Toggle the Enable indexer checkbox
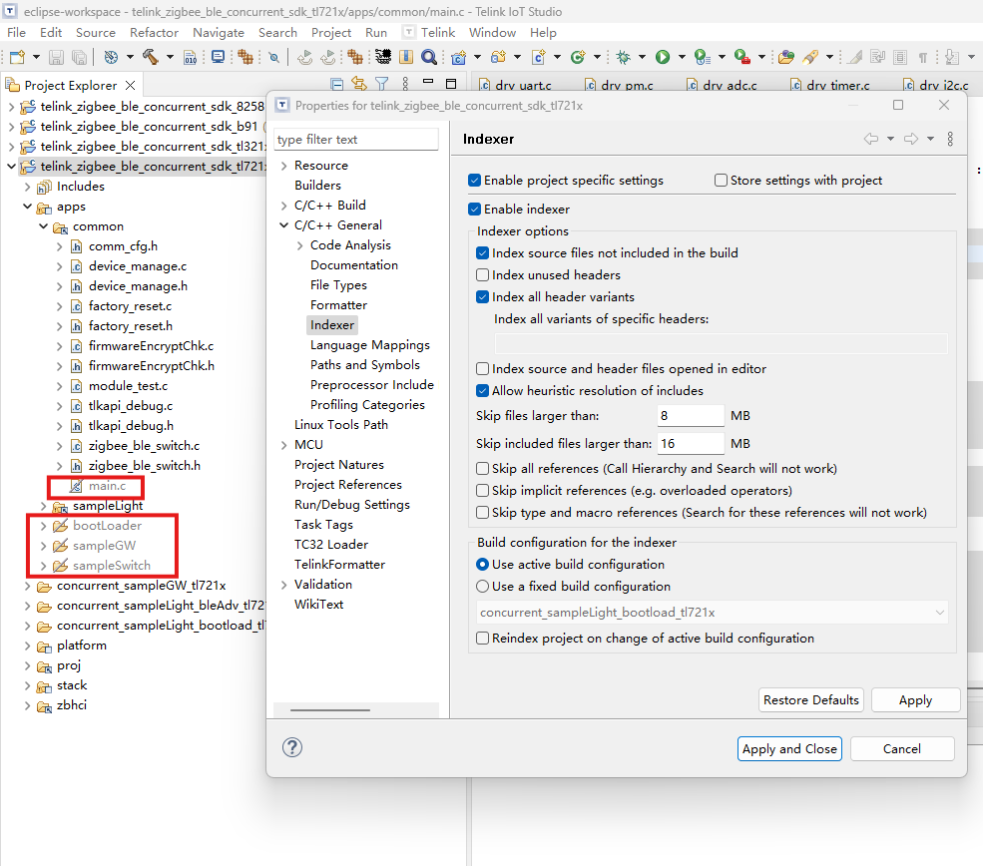The width and height of the screenshot is (983, 866). coord(475,210)
